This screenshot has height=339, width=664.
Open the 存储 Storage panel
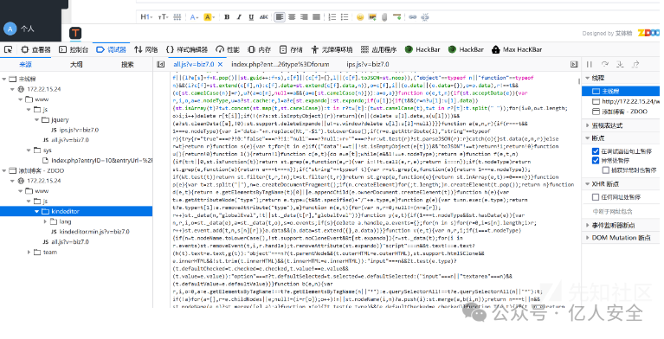click(x=291, y=49)
